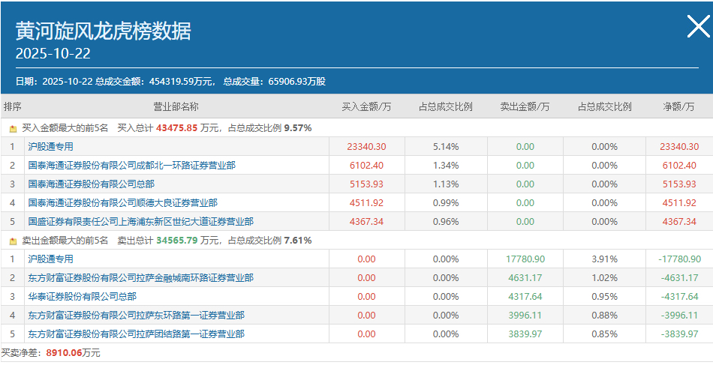This screenshot has width=713, height=365.
Task: Open 东方财富证券股份有限公司拉萨金融城南环路证券营业部 link
Action: 141,278
